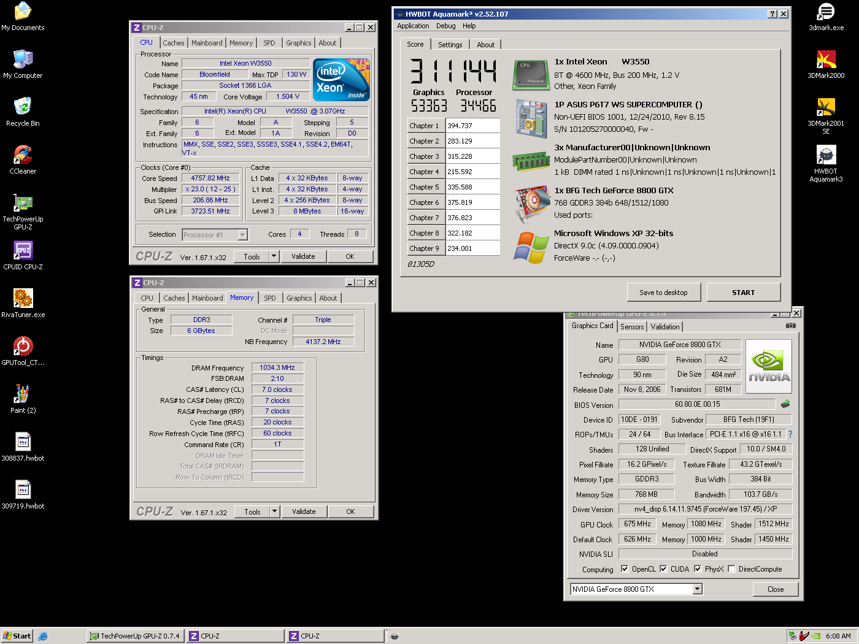Viewport: 859px width, 644px height.
Task: Open Processor #1 selection dropdown
Action: (242, 235)
